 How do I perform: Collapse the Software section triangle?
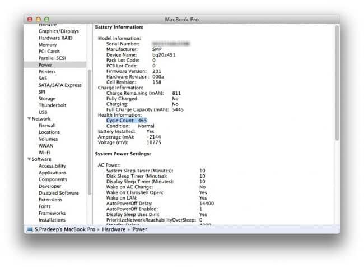(x=29, y=159)
